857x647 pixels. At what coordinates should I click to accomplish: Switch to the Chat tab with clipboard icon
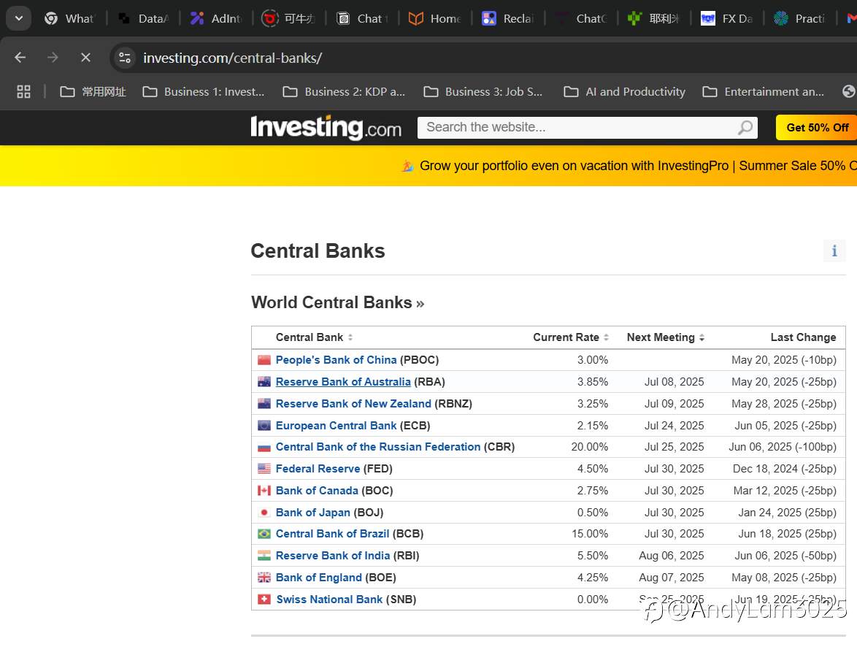click(362, 18)
